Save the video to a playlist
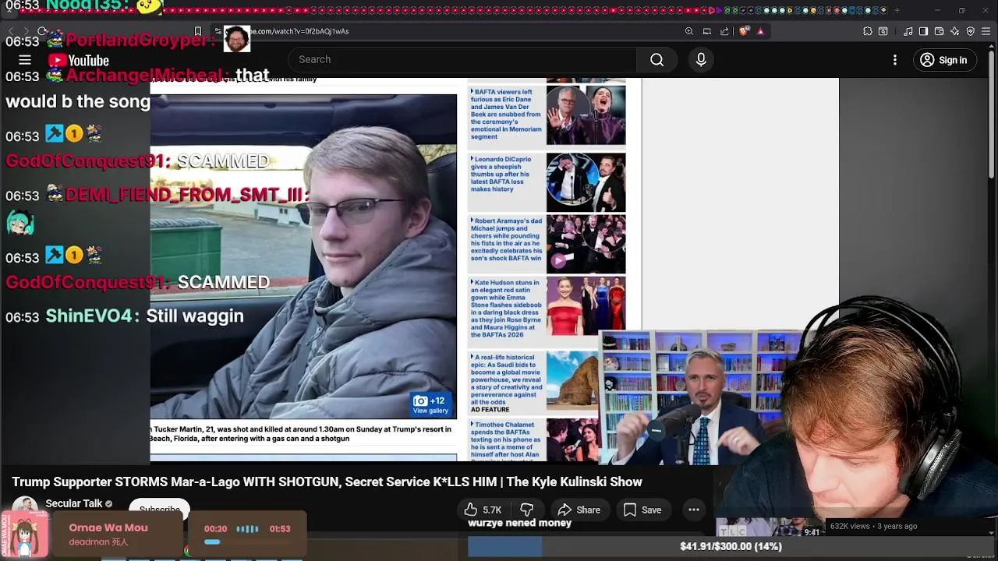 pyautogui.click(x=642, y=510)
